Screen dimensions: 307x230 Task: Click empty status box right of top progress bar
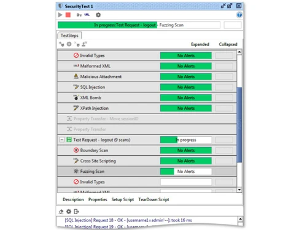tap(233, 25)
